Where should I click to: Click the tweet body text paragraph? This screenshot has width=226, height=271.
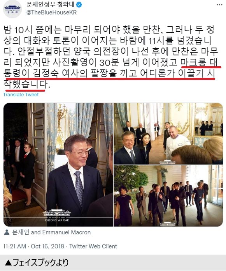[x=111, y=57]
